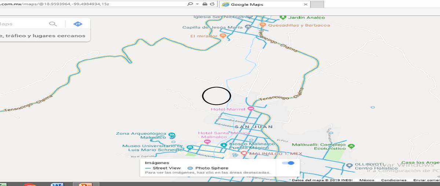Viewport: 440px width, 186px height.
Task: Select the Hotel Marmil lodging pin
Action: pos(251,109)
